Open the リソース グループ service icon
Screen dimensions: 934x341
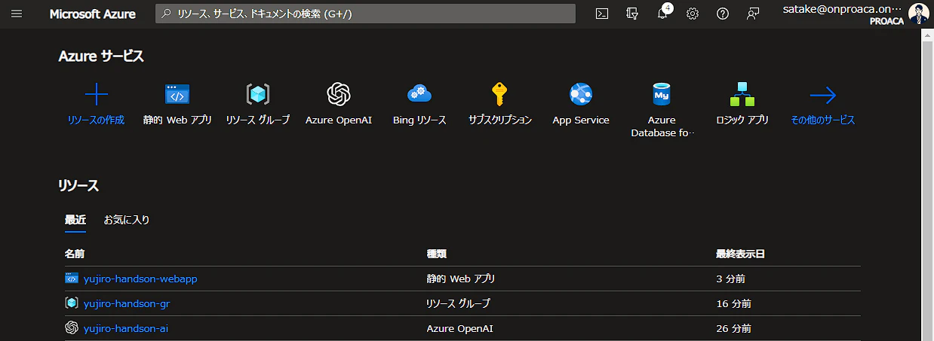click(258, 94)
